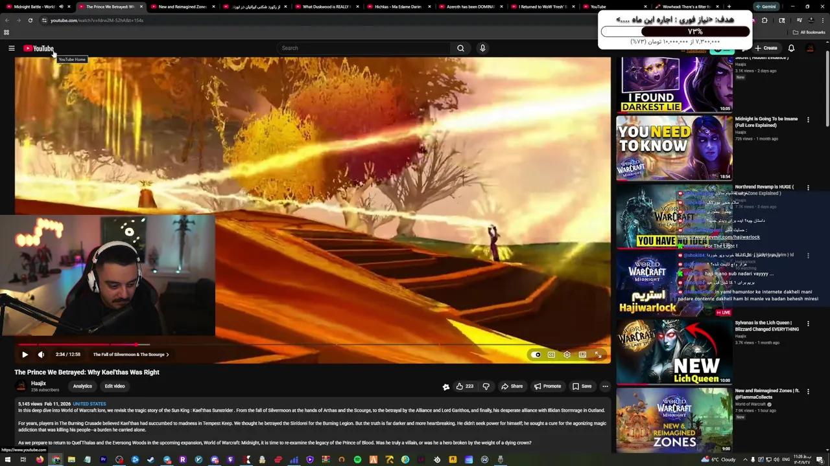Image resolution: width=830 pixels, height=466 pixels.
Task: Switch to the 'Azeroth has been DOMINATED' tab
Action: coord(471,6)
